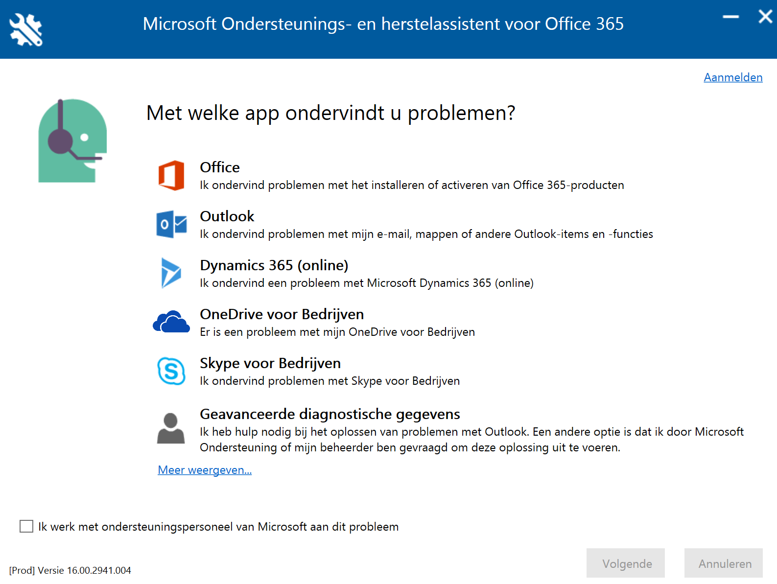The width and height of the screenshot is (777, 584).
Task: Check 'Ik werk met ondersteuningspersoneel van Microsoft'
Action: click(x=26, y=526)
